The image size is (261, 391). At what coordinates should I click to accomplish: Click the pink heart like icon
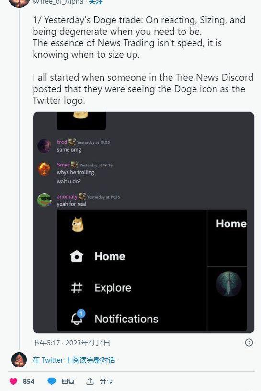tap(13, 381)
